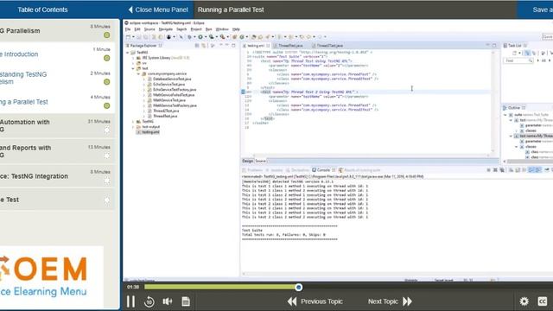Click the green Run toolbar icon
The image size is (553, 311).
tap(200, 37)
